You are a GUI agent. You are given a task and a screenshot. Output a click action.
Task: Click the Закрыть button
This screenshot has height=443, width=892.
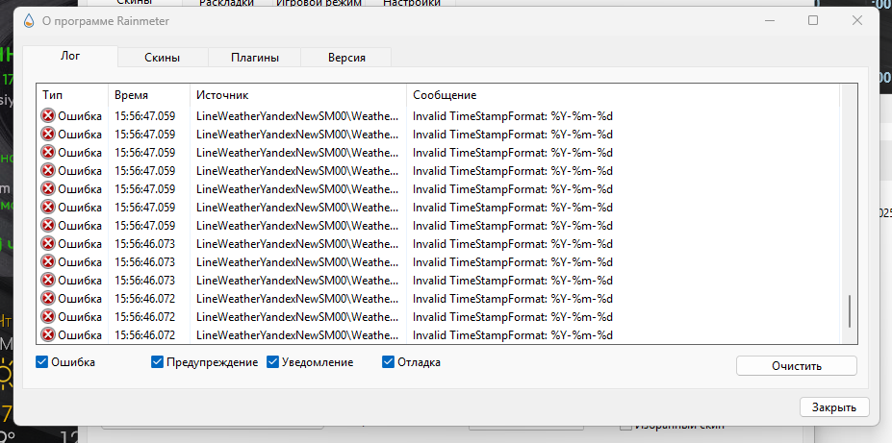click(x=834, y=407)
